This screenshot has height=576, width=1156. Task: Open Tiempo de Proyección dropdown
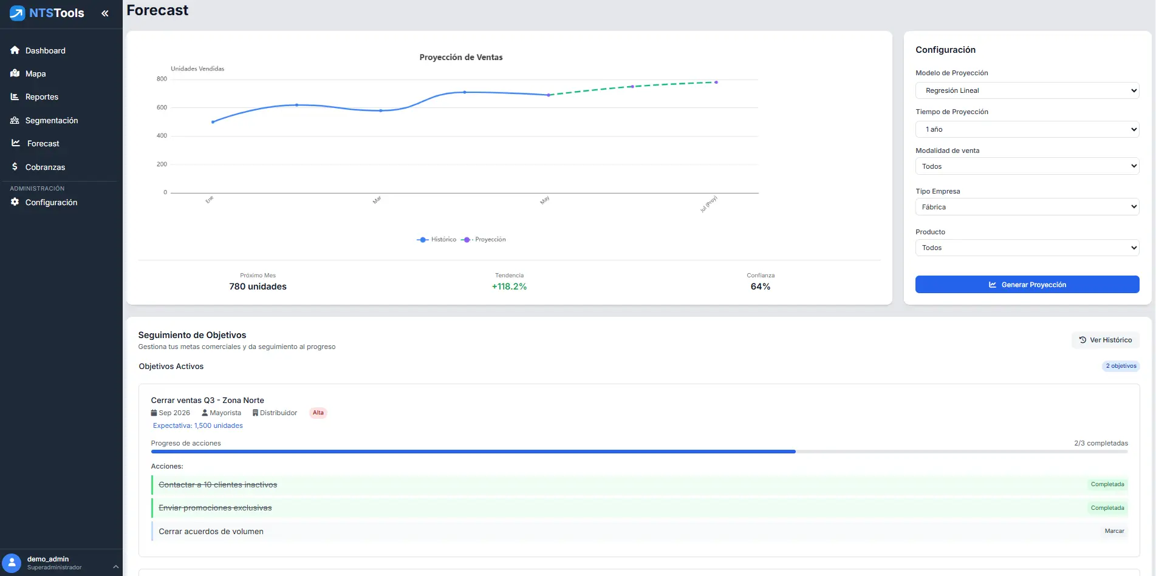click(1027, 129)
